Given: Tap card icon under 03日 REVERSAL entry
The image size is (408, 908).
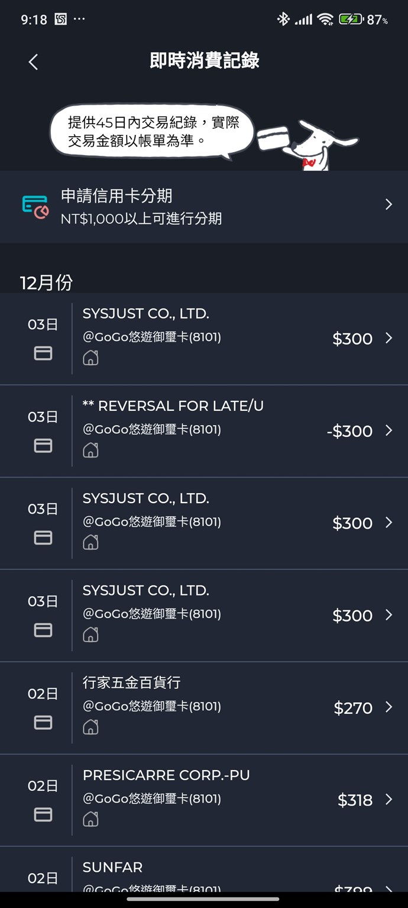Looking at the screenshot, I should pyautogui.click(x=43, y=445).
